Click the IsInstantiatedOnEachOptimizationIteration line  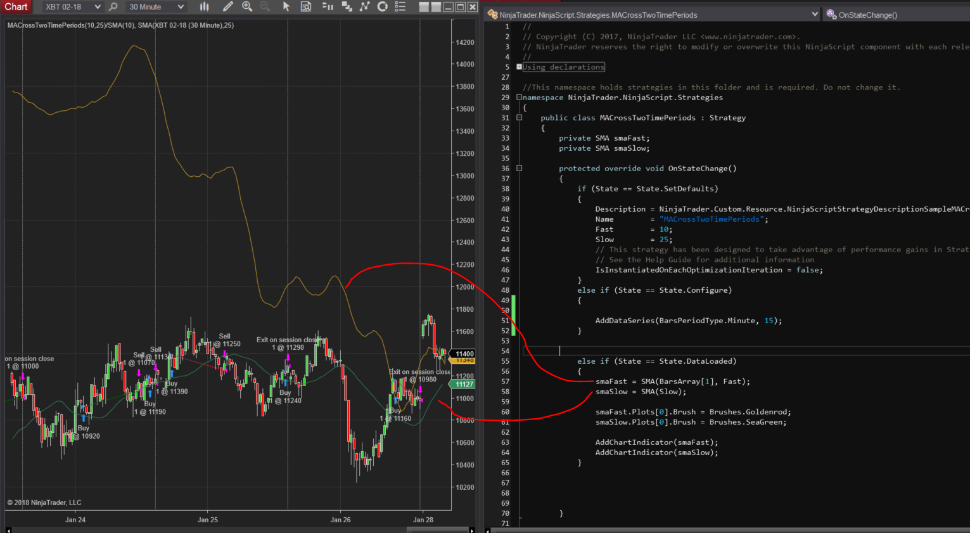[x=709, y=270]
